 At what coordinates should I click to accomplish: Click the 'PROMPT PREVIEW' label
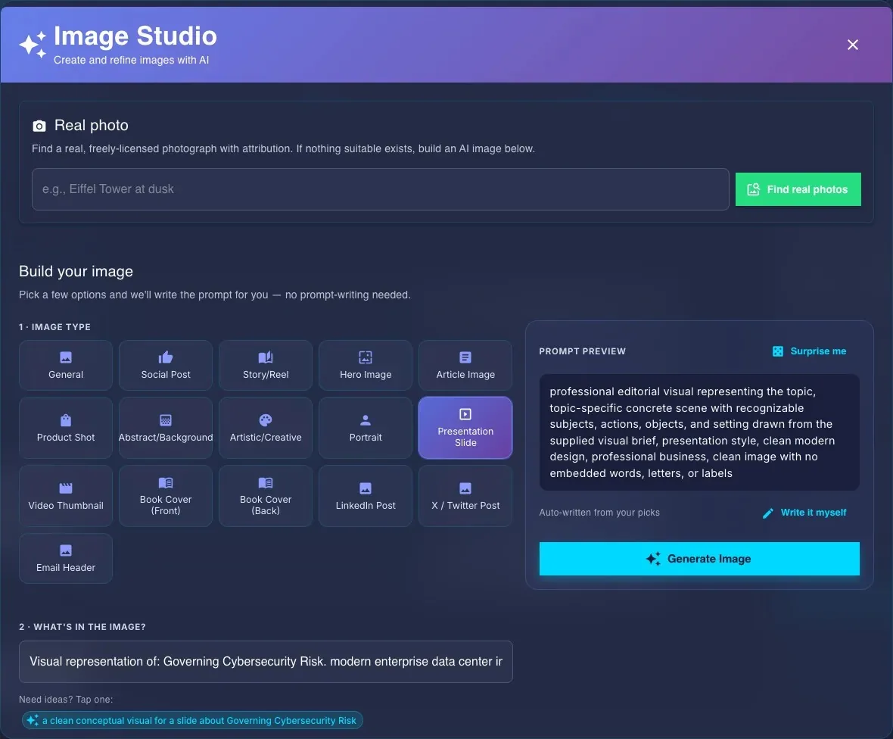[x=582, y=351]
